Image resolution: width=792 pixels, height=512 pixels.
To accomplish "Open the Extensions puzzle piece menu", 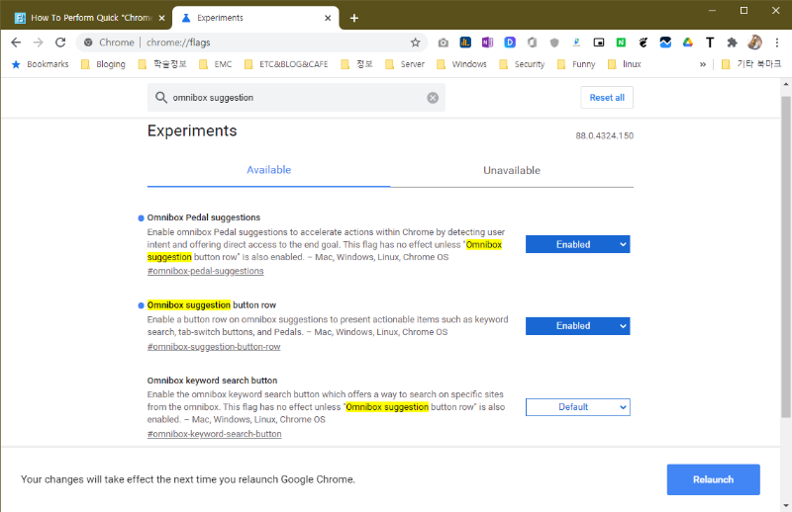I will pos(733,43).
